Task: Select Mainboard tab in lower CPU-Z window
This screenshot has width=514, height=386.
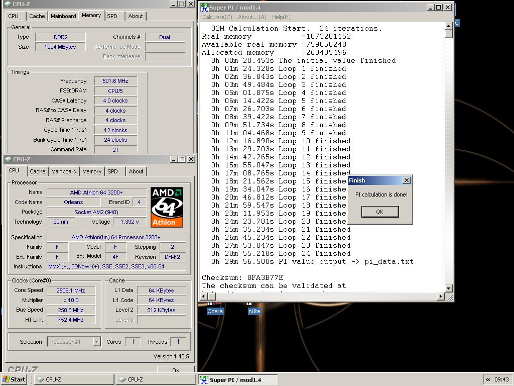Action: click(64, 171)
